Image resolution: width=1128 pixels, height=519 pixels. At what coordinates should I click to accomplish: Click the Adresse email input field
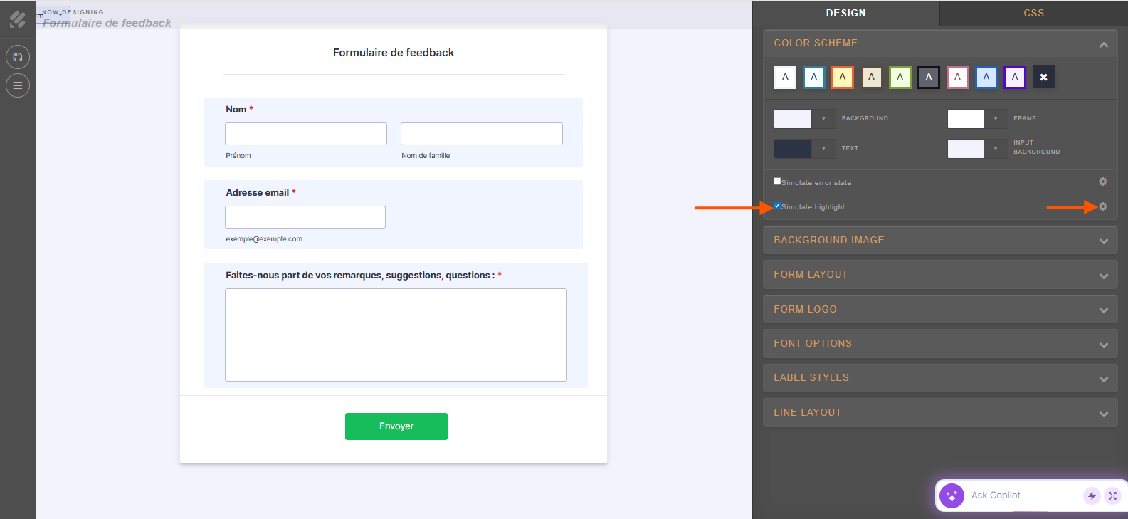305,217
